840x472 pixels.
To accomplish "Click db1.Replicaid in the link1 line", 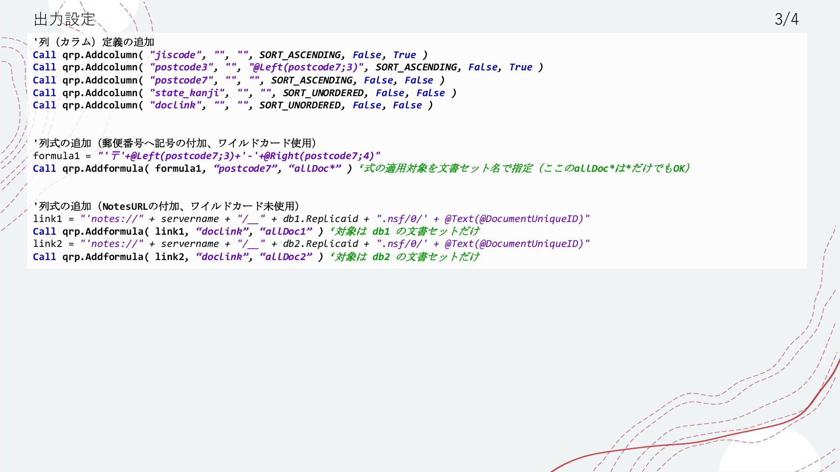I will [321, 219].
